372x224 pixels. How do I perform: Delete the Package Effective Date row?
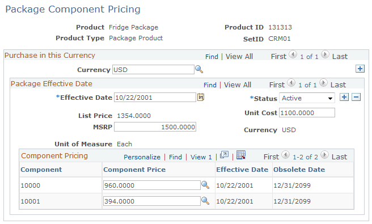[x=356, y=97]
